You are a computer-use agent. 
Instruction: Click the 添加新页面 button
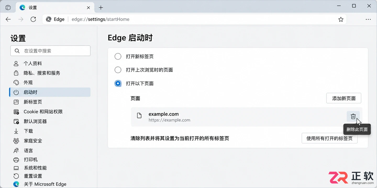[x=344, y=98]
